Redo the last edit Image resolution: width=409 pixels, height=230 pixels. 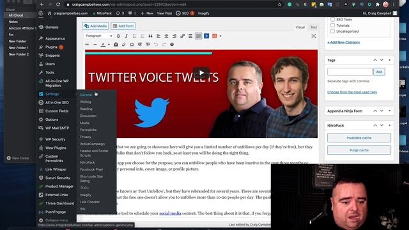point(164,45)
